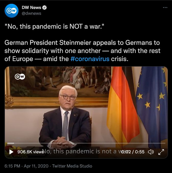Viewport: 172px width, 173px height.
Task: Open the Twitter Media Studio source link
Action: (x=72, y=166)
